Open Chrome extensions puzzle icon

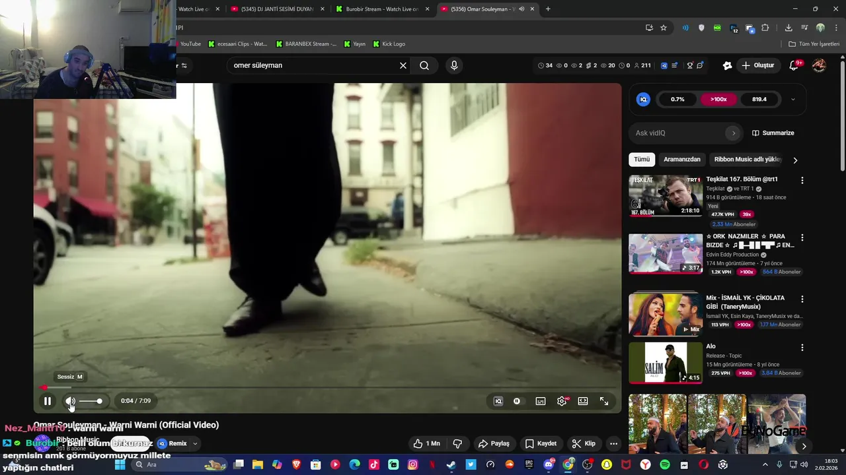765,28
